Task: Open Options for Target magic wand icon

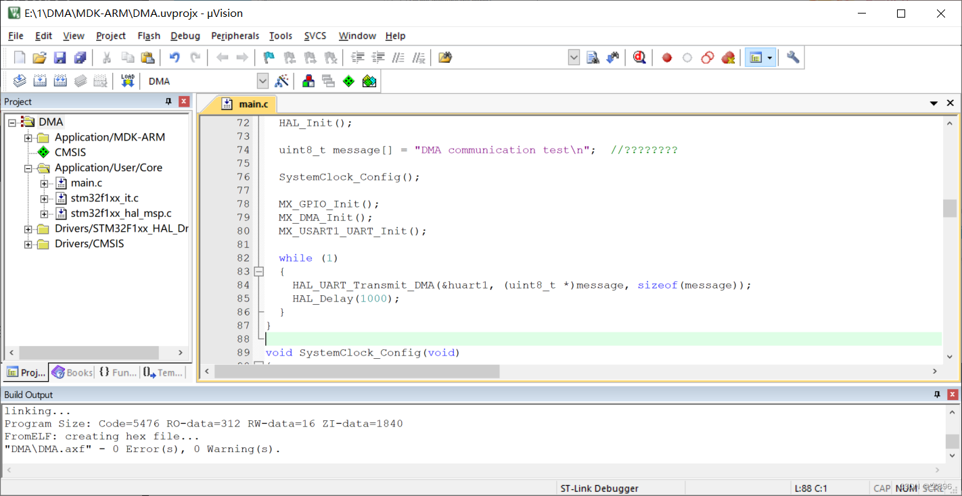Action: click(282, 81)
